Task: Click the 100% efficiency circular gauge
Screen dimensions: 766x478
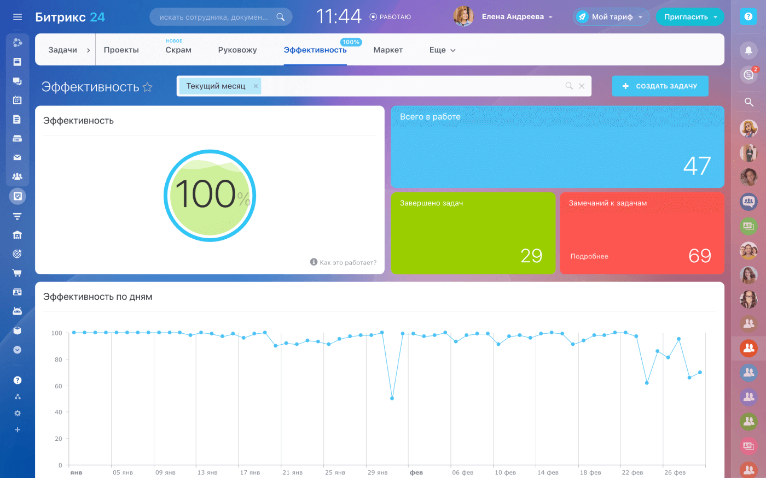Action: [x=210, y=196]
